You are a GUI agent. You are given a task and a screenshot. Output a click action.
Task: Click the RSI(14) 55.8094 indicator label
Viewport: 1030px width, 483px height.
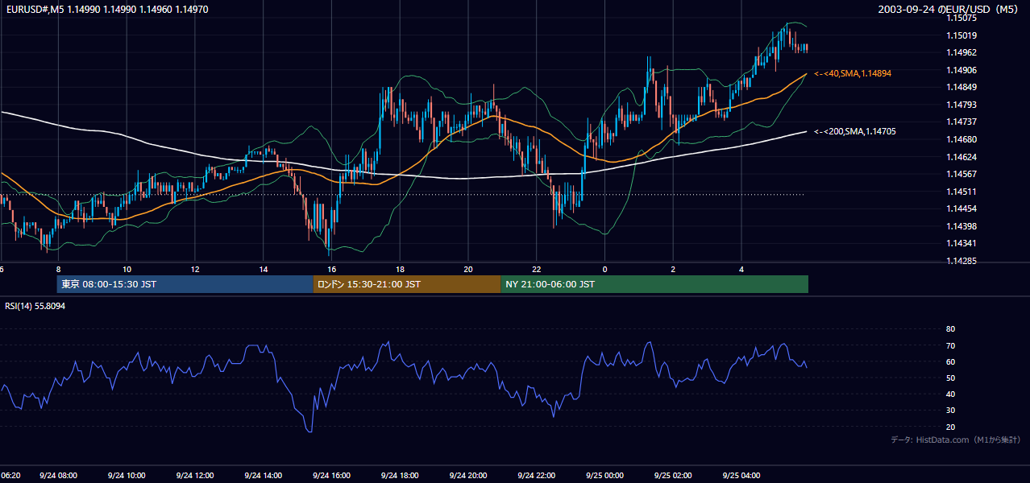pos(35,306)
